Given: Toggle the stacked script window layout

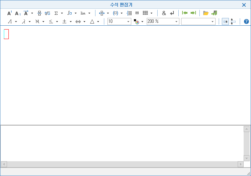Looking at the screenshot, I should point(233,21).
